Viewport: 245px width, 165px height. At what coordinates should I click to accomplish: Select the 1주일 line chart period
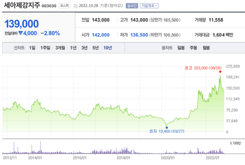(45, 48)
